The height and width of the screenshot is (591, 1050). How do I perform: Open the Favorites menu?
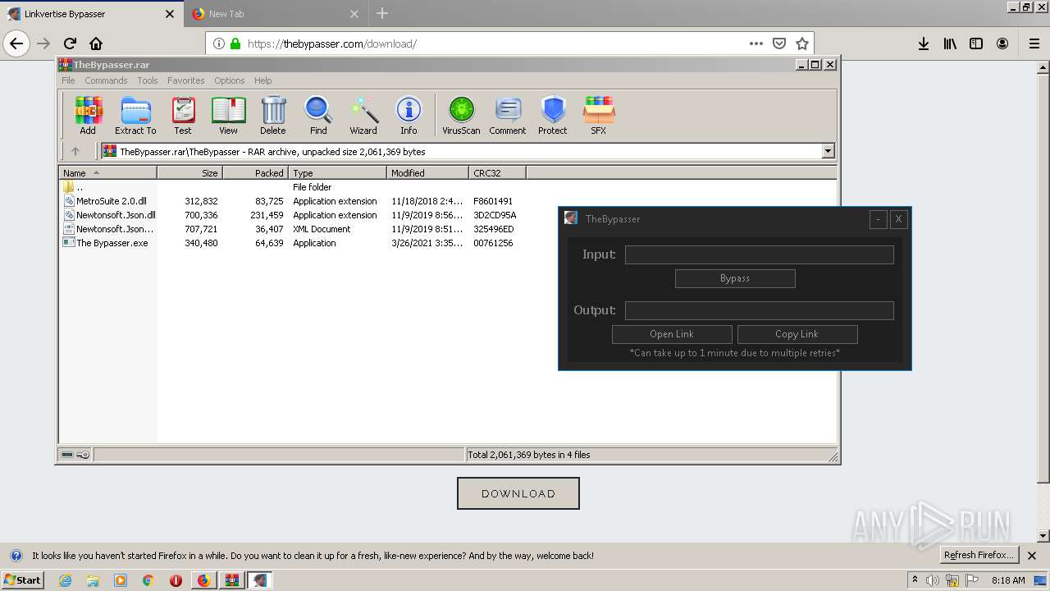tap(186, 80)
